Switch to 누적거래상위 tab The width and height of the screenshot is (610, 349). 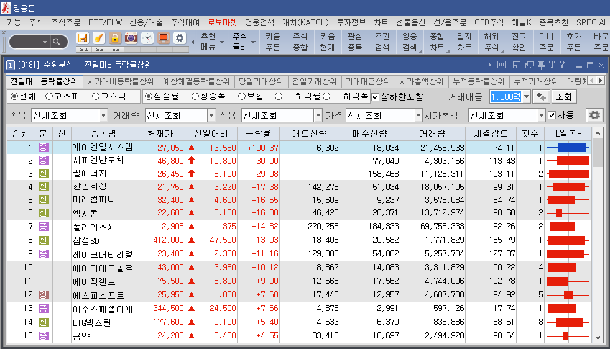click(x=536, y=81)
